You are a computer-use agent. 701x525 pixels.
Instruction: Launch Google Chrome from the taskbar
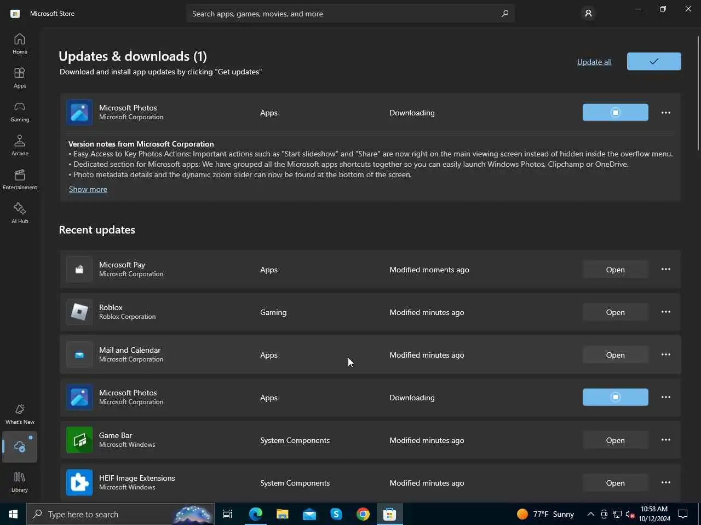tap(363, 514)
